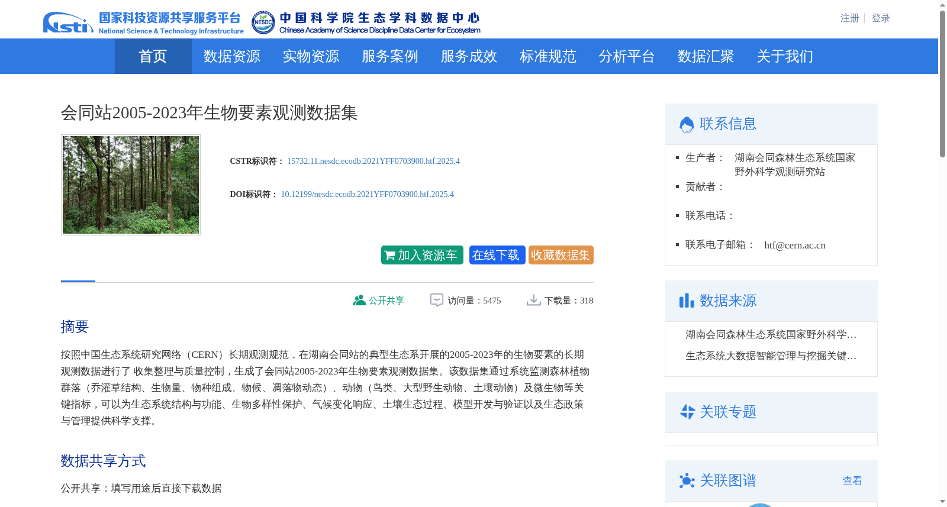
Task: Click 加入资源车 button
Action: 422,255
